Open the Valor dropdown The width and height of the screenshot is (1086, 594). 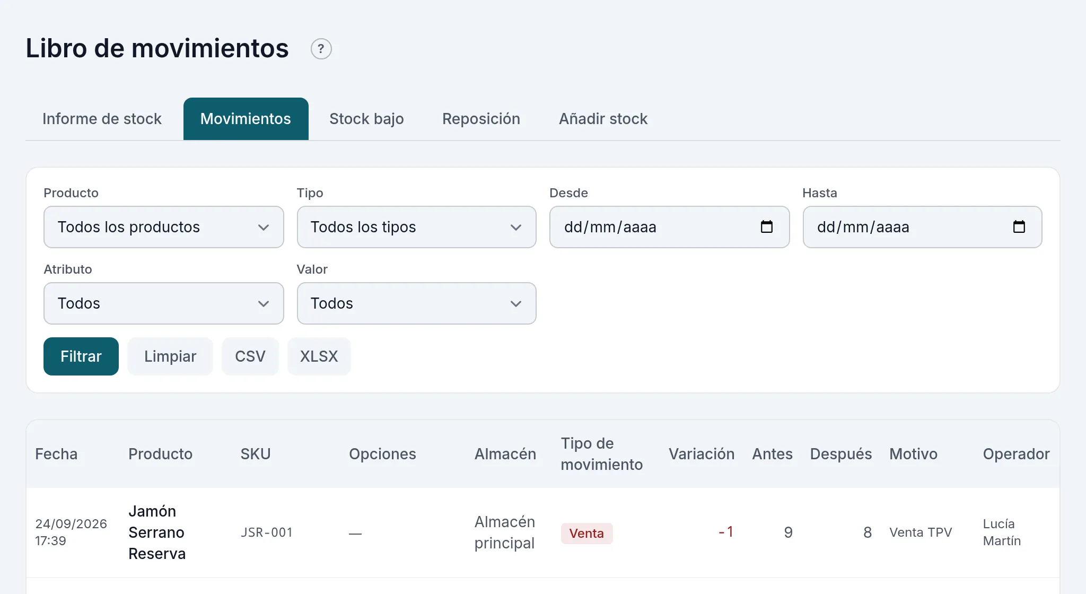[x=417, y=303]
